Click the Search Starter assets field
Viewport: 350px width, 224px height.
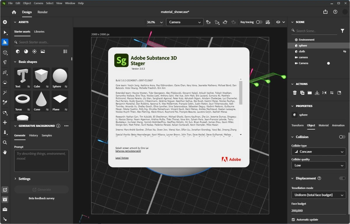[41, 42]
